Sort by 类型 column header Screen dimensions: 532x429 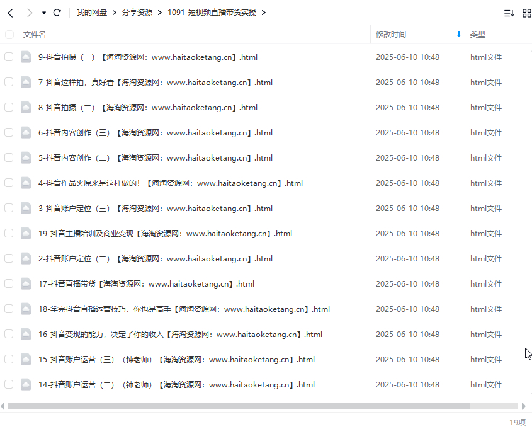click(x=478, y=34)
